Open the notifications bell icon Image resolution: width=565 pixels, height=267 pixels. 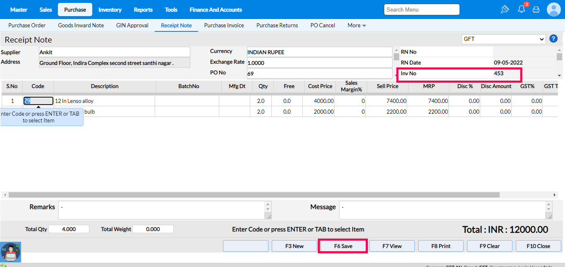tap(522, 10)
